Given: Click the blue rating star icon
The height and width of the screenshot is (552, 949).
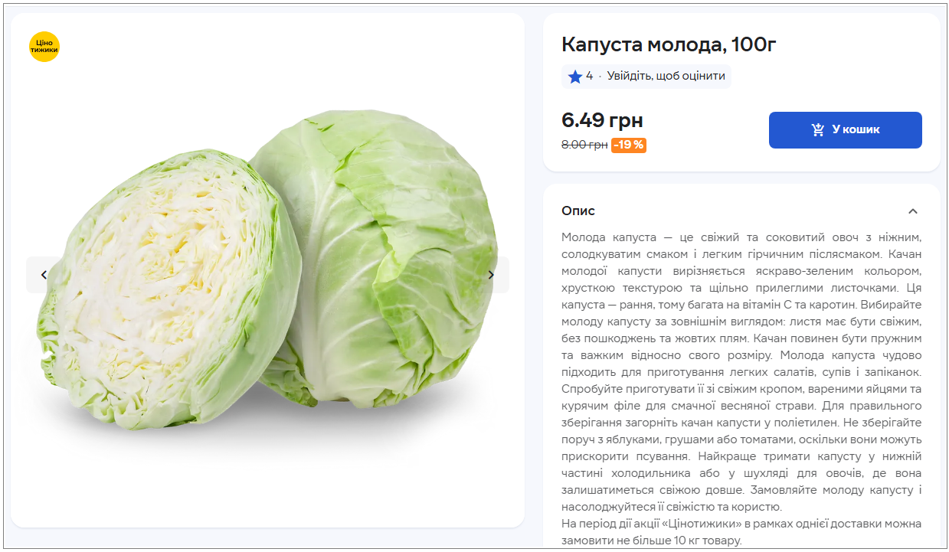Looking at the screenshot, I should click(x=575, y=77).
